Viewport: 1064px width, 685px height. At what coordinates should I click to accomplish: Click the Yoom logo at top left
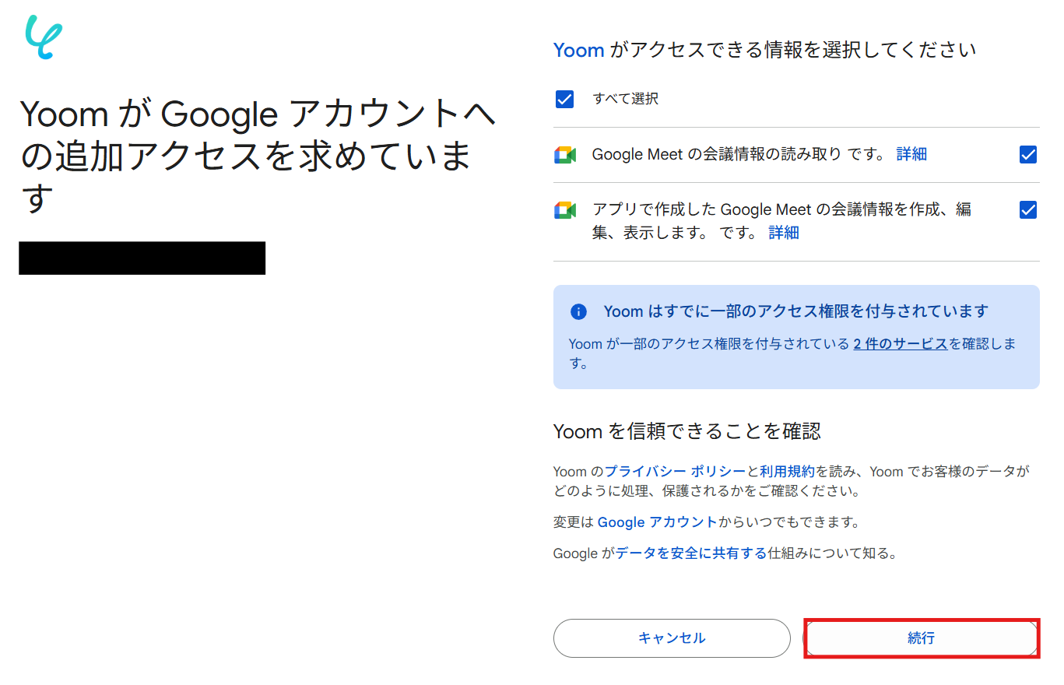44,37
